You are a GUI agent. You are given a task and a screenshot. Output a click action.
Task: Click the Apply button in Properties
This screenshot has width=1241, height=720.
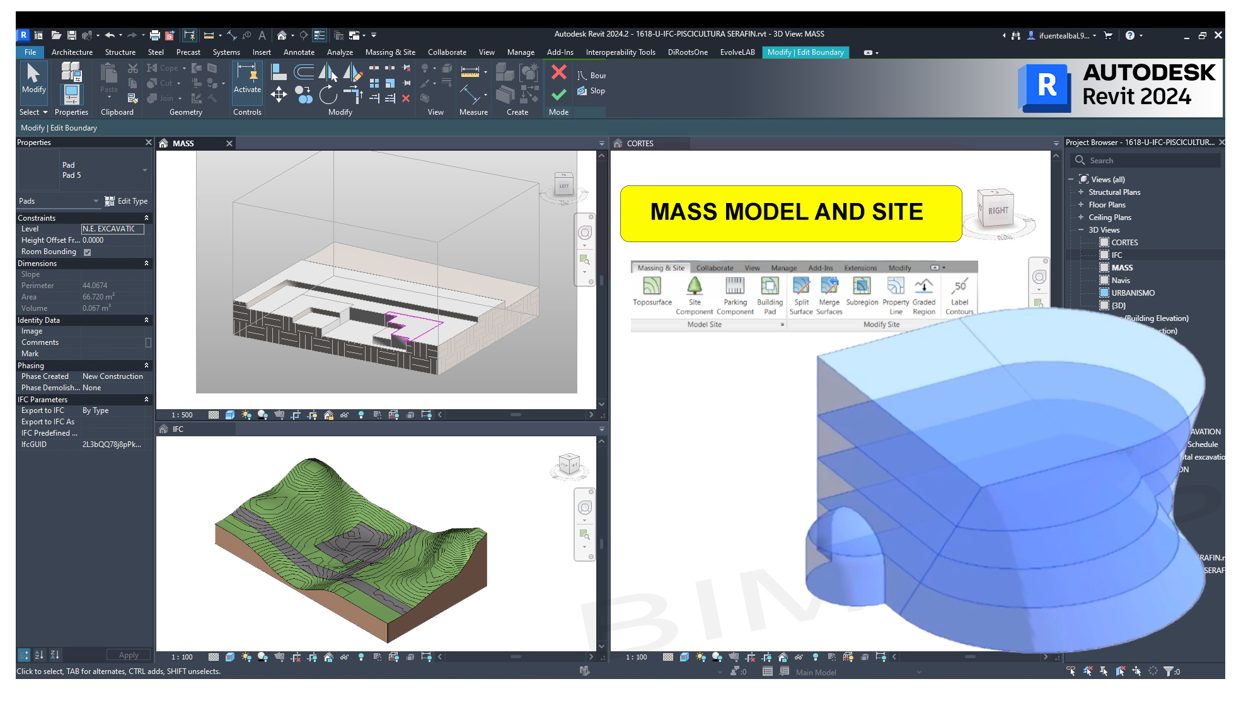pyautogui.click(x=128, y=655)
